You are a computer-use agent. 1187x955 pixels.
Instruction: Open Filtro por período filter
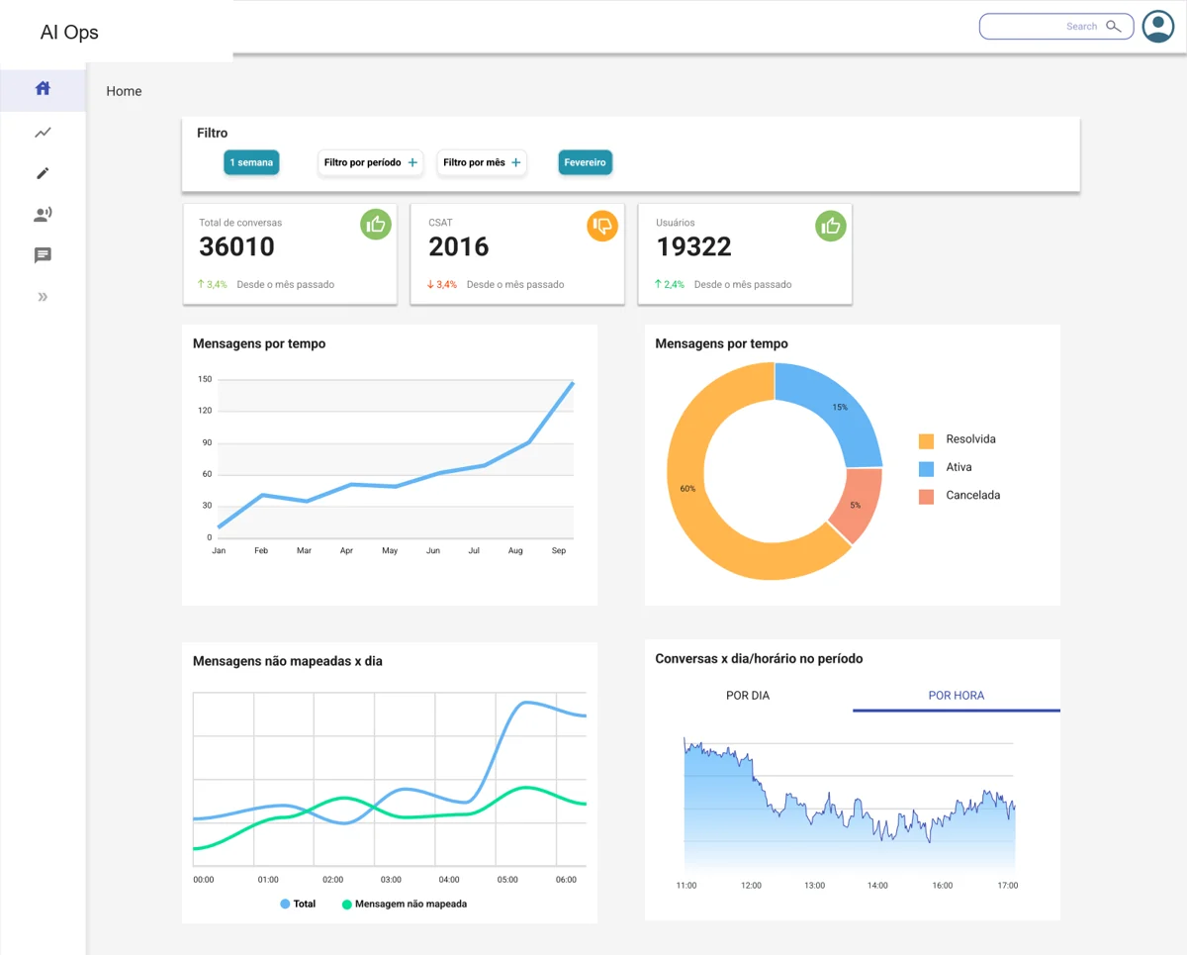(371, 162)
